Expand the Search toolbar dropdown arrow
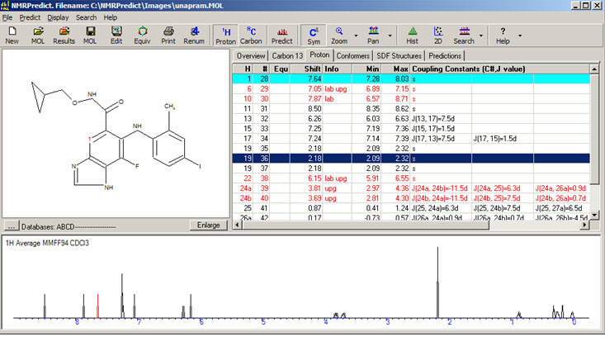 point(480,35)
